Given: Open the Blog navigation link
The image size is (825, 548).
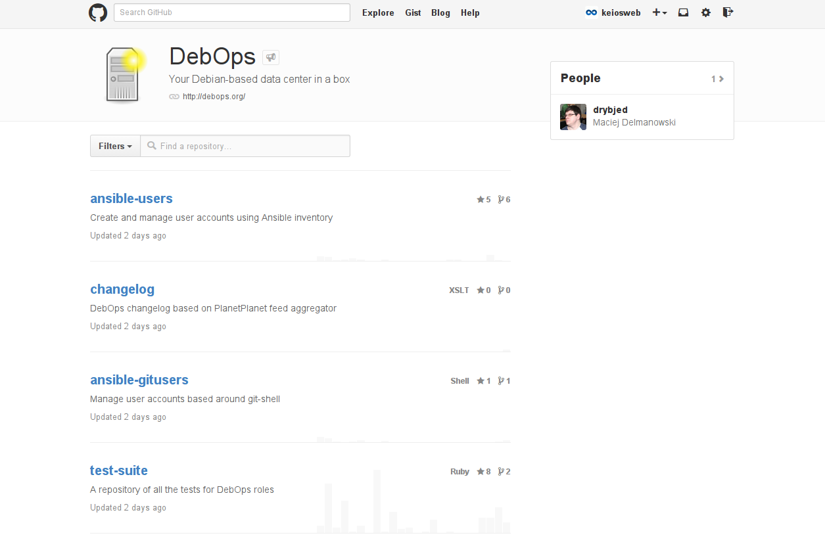Looking at the screenshot, I should (x=440, y=12).
